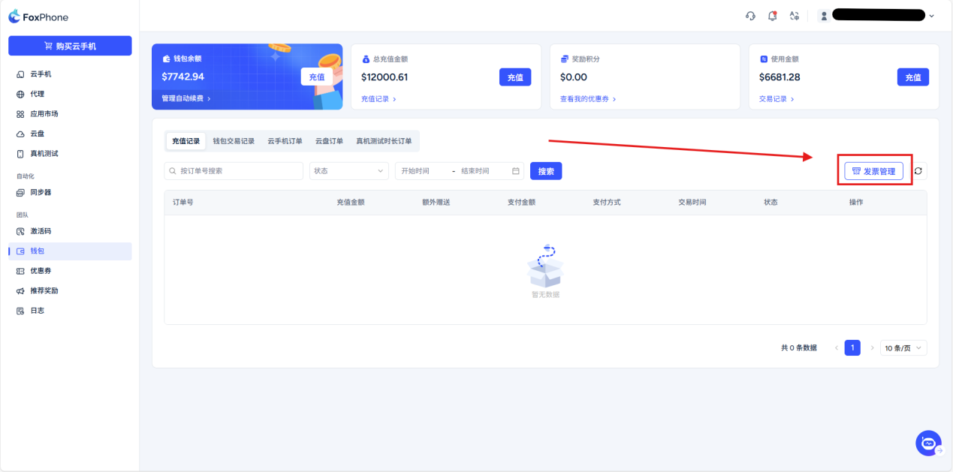Click the order number search field
The width and height of the screenshot is (953, 472).
point(234,171)
